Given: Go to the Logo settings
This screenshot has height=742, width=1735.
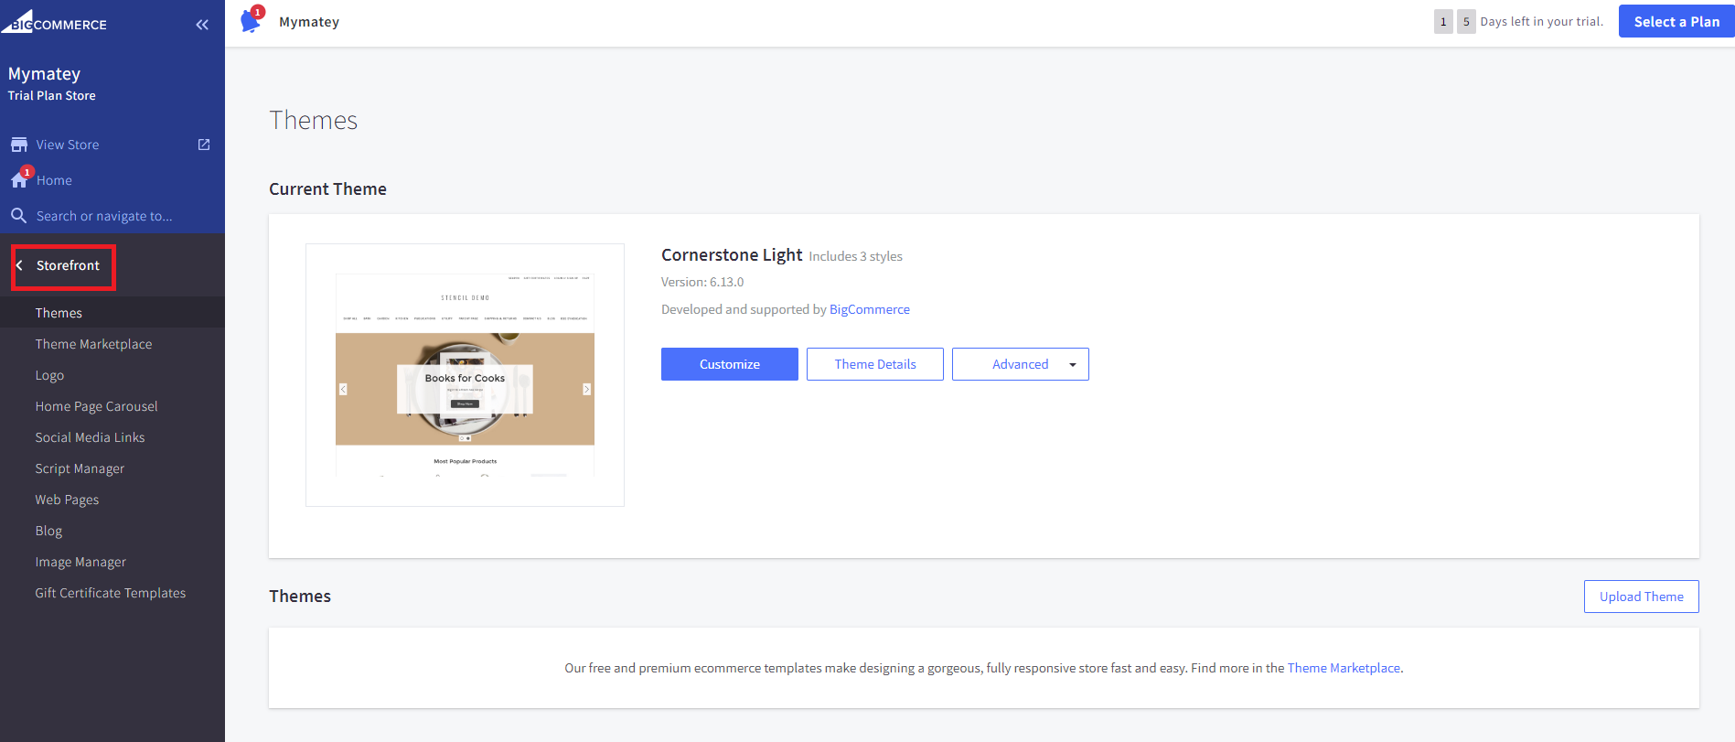Looking at the screenshot, I should pyautogui.click(x=49, y=375).
